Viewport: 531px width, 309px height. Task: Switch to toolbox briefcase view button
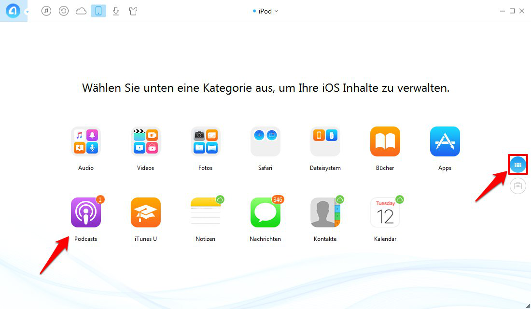point(518,186)
